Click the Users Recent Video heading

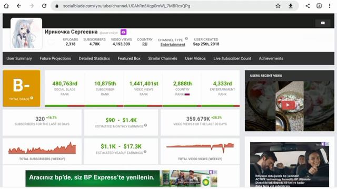(266, 76)
